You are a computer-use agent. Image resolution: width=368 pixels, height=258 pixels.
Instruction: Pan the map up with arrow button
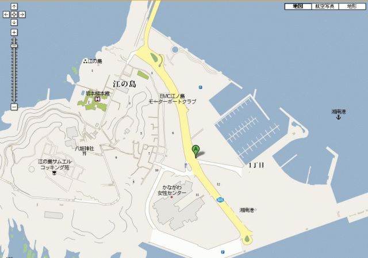coord(14,6)
